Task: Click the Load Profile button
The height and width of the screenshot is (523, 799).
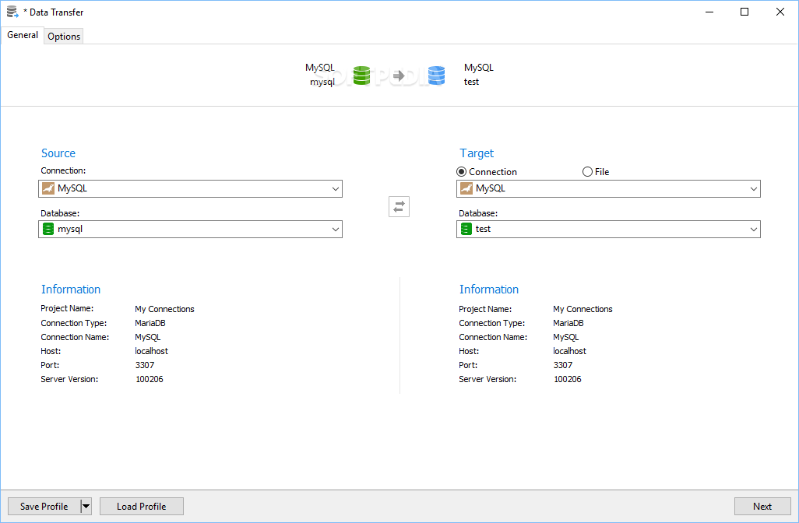Action: coord(142,506)
